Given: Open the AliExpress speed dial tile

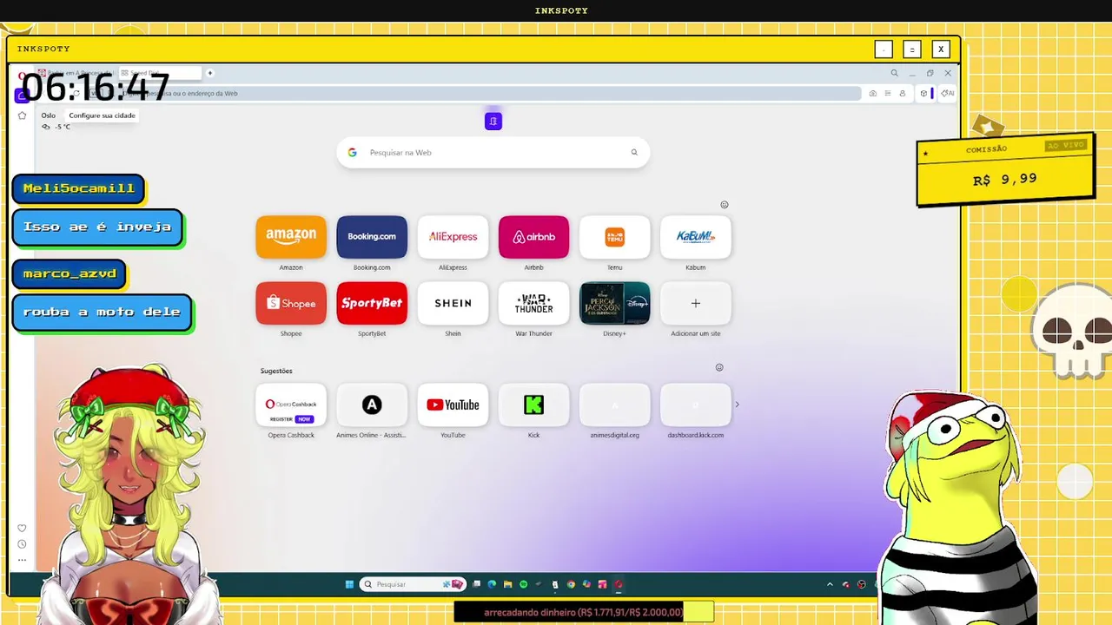Looking at the screenshot, I should click(x=453, y=237).
